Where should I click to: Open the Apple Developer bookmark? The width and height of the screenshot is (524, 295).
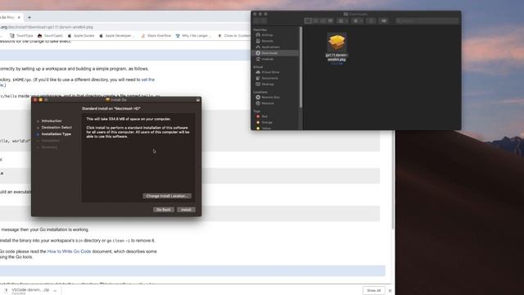[116, 35]
